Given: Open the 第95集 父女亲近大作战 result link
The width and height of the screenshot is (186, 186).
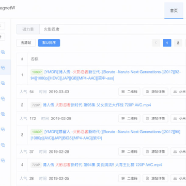Looking at the screenshot, I should point(97,105).
